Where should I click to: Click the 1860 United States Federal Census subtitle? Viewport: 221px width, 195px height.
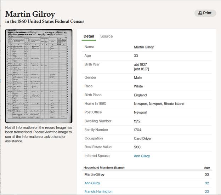[x=45, y=22]
